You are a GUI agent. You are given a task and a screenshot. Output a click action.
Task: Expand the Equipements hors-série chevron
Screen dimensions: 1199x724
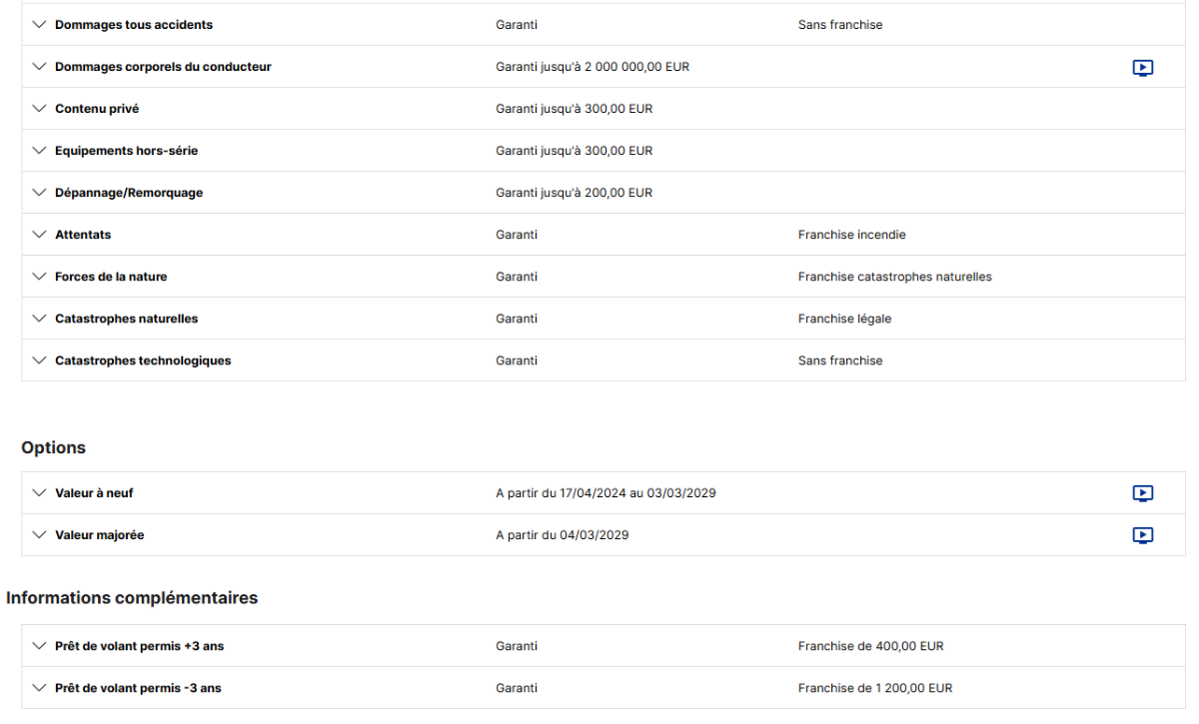[39, 151]
